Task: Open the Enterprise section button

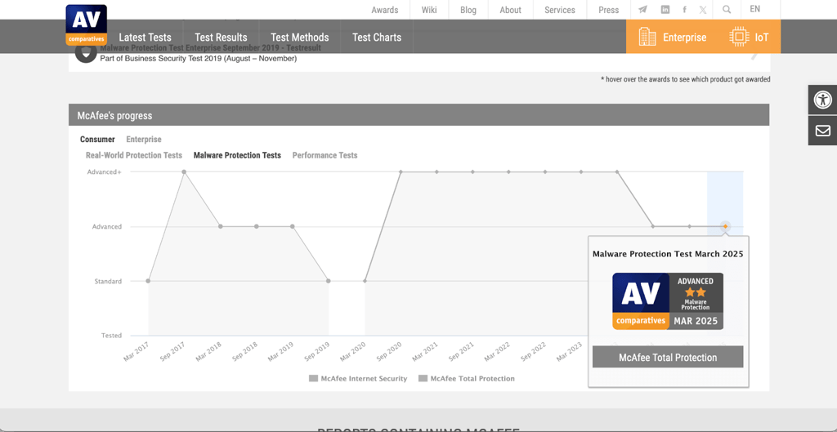Action: [x=672, y=37]
